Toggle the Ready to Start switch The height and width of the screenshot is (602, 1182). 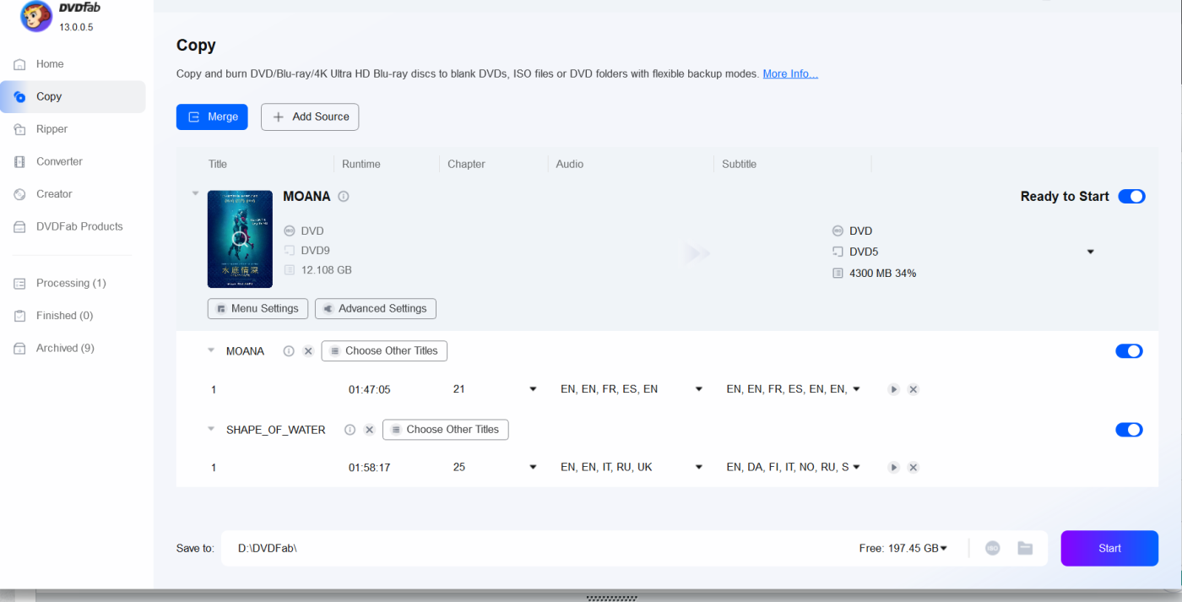point(1131,196)
